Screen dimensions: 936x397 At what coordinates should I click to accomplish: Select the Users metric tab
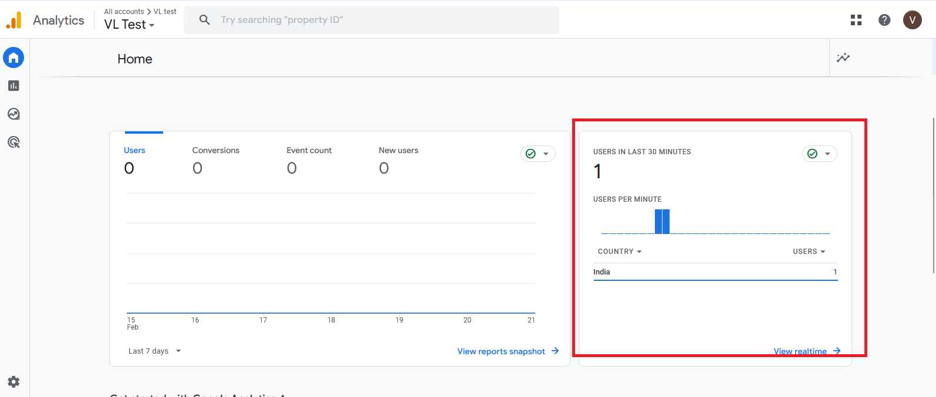click(x=134, y=160)
